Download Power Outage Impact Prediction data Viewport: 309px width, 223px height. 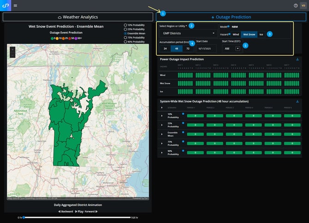click(297, 59)
